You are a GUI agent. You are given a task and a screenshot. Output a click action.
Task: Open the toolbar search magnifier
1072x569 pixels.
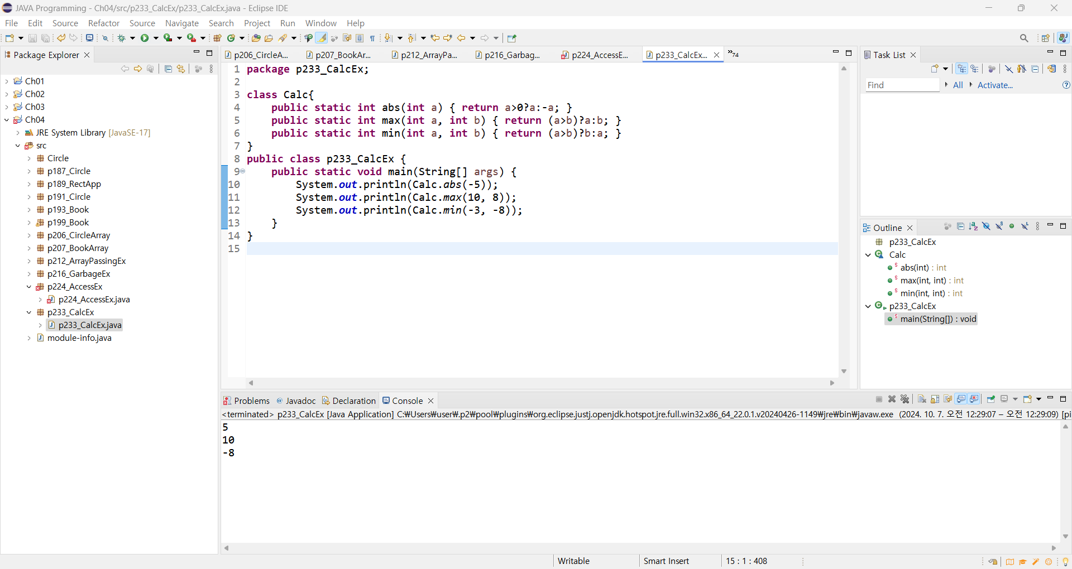pos(1024,38)
